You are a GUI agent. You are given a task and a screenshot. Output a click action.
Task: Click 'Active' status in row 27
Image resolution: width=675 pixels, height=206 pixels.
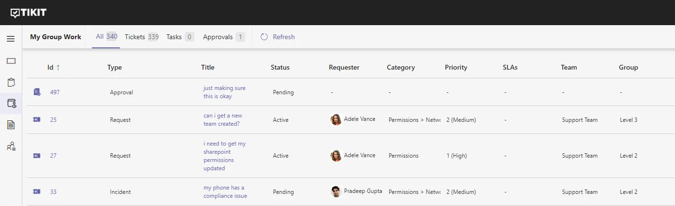280,156
